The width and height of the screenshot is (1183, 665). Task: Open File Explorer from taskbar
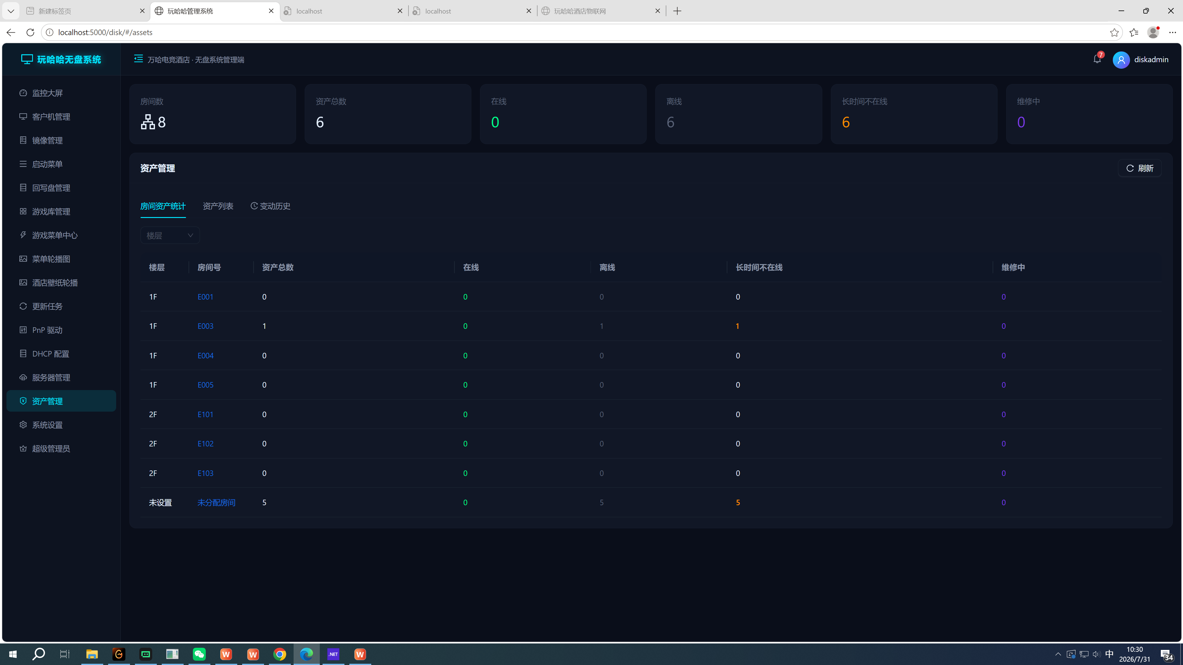[92, 654]
